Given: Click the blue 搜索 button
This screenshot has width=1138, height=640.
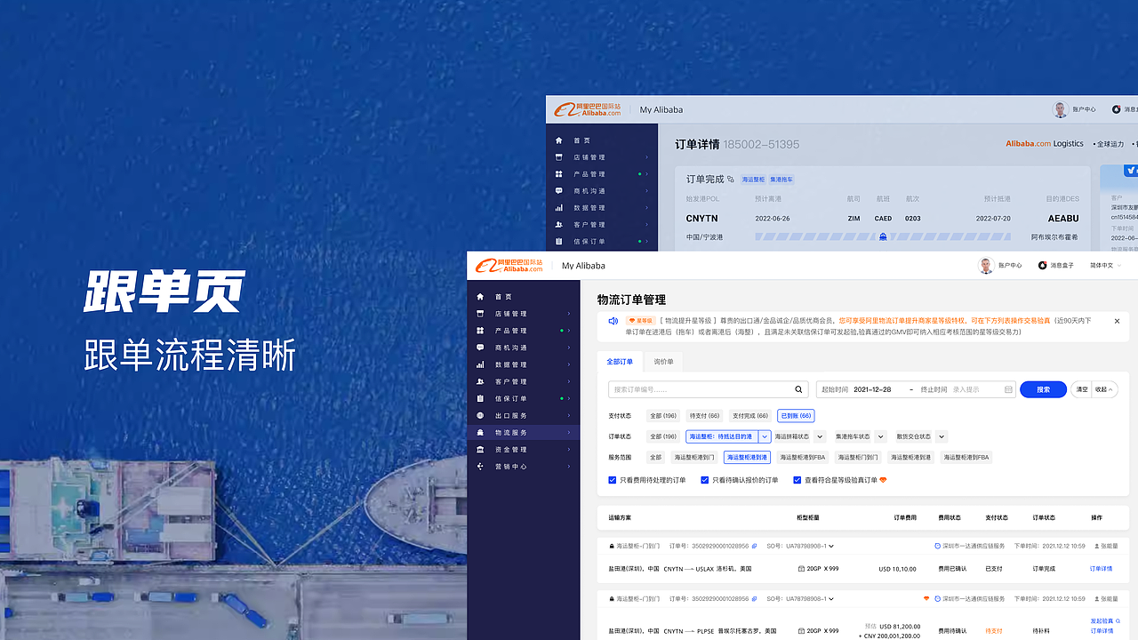Looking at the screenshot, I should [x=1042, y=388].
